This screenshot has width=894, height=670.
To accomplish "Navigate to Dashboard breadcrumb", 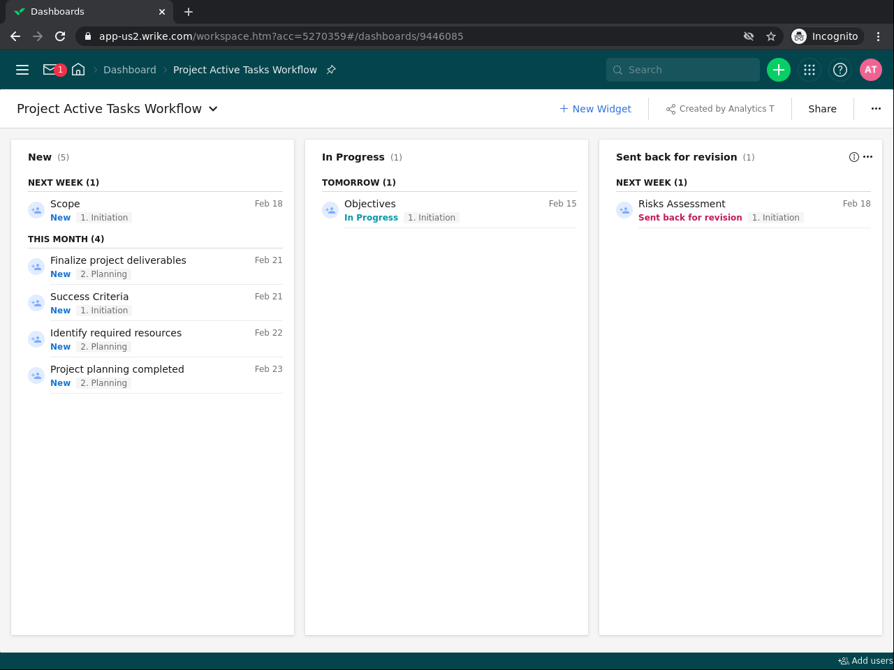I will [x=129, y=70].
